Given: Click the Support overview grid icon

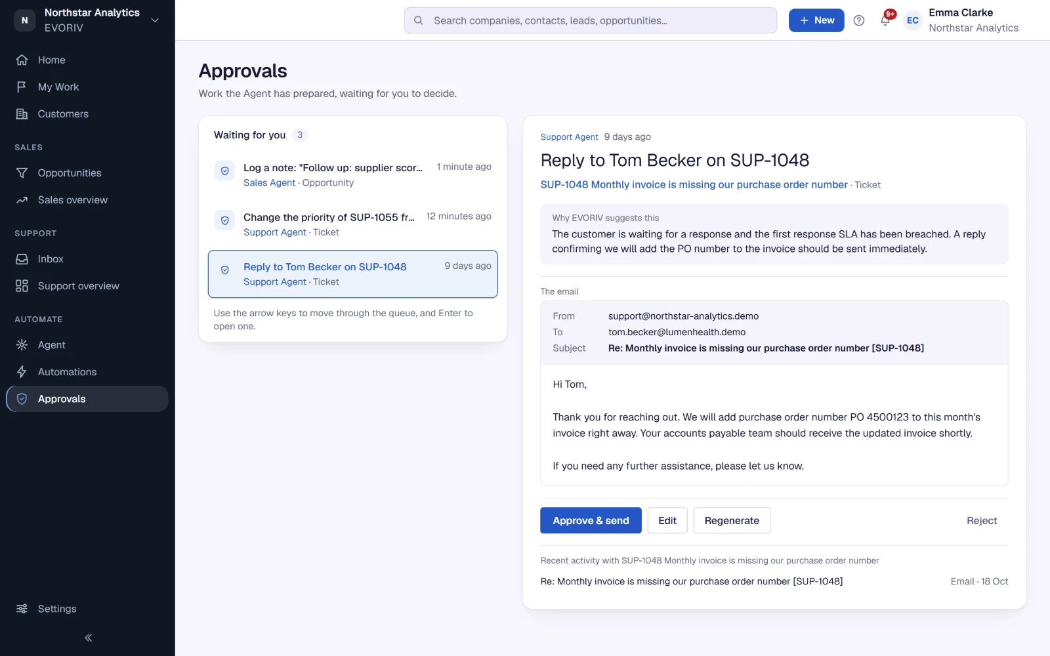Looking at the screenshot, I should click(x=22, y=285).
